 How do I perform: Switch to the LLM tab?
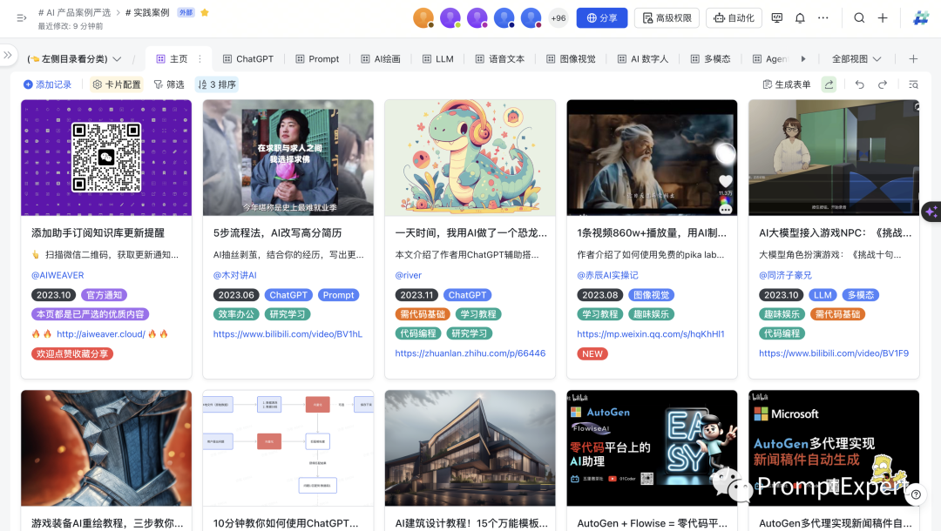point(438,58)
